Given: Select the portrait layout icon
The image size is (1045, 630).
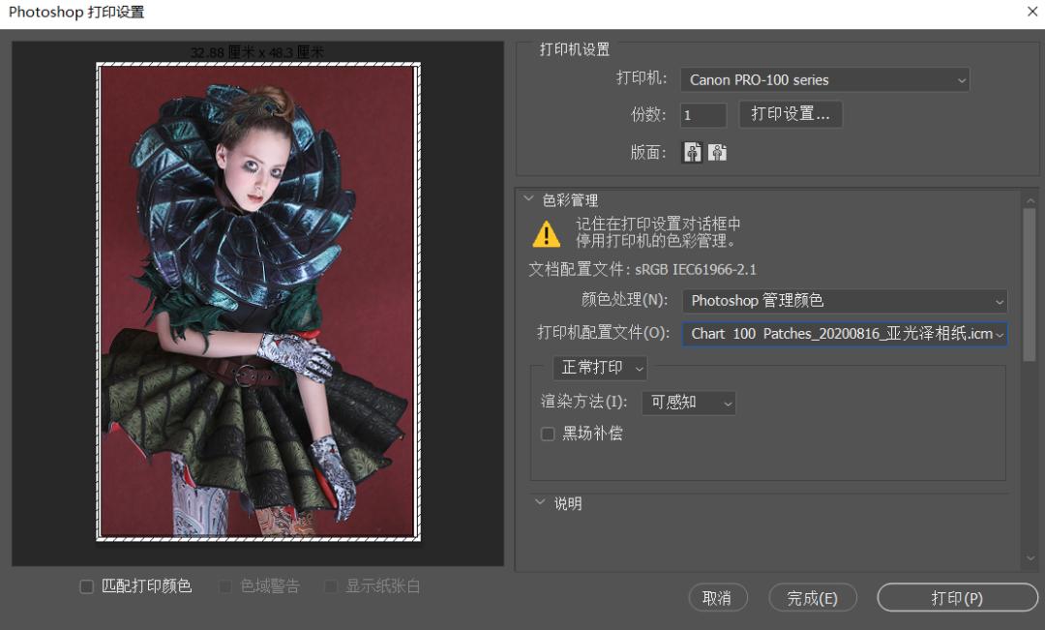Looking at the screenshot, I should [692, 152].
